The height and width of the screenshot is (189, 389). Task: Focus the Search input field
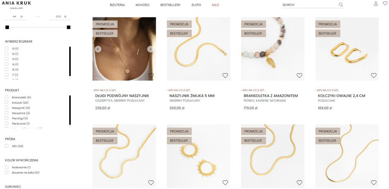pyautogui.click(x=310, y=5)
